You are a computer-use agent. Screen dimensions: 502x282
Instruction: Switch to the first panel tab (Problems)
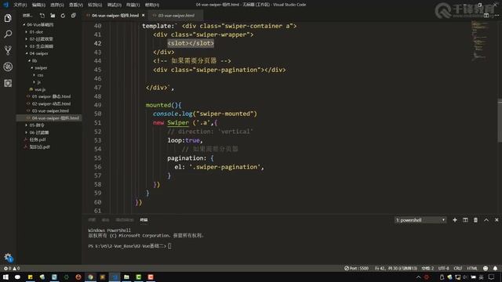click(x=92, y=220)
